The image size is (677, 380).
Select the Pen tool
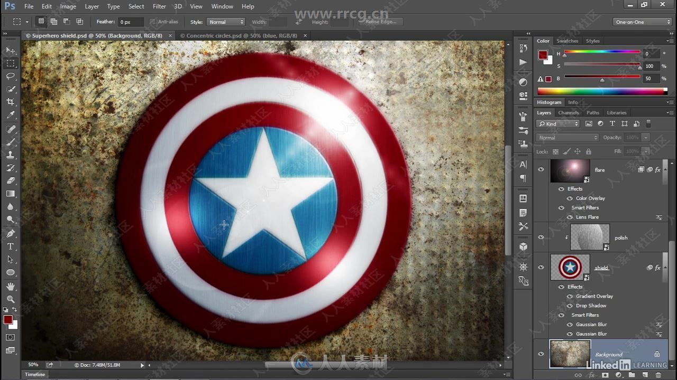click(11, 233)
